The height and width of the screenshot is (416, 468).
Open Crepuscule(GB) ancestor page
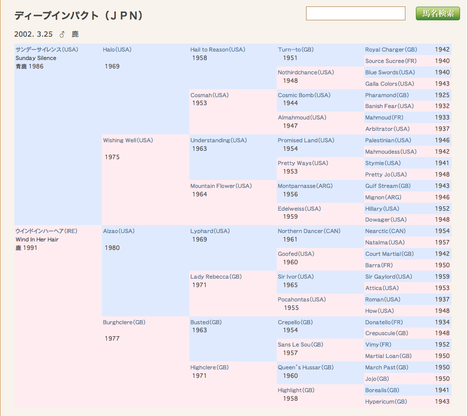tap(387, 333)
